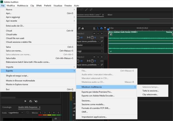The image size is (173, 121).
Task: Open the File menu
Action: pyautogui.click(x=3, y=6)
